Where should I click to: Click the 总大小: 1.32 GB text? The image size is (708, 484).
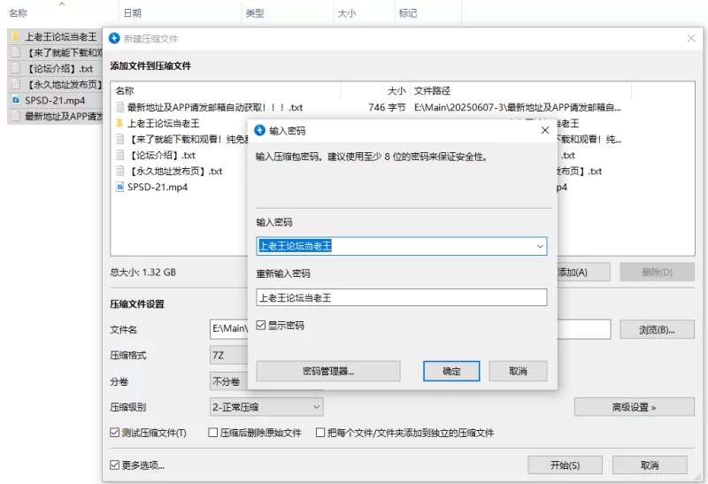click(142, 273)
